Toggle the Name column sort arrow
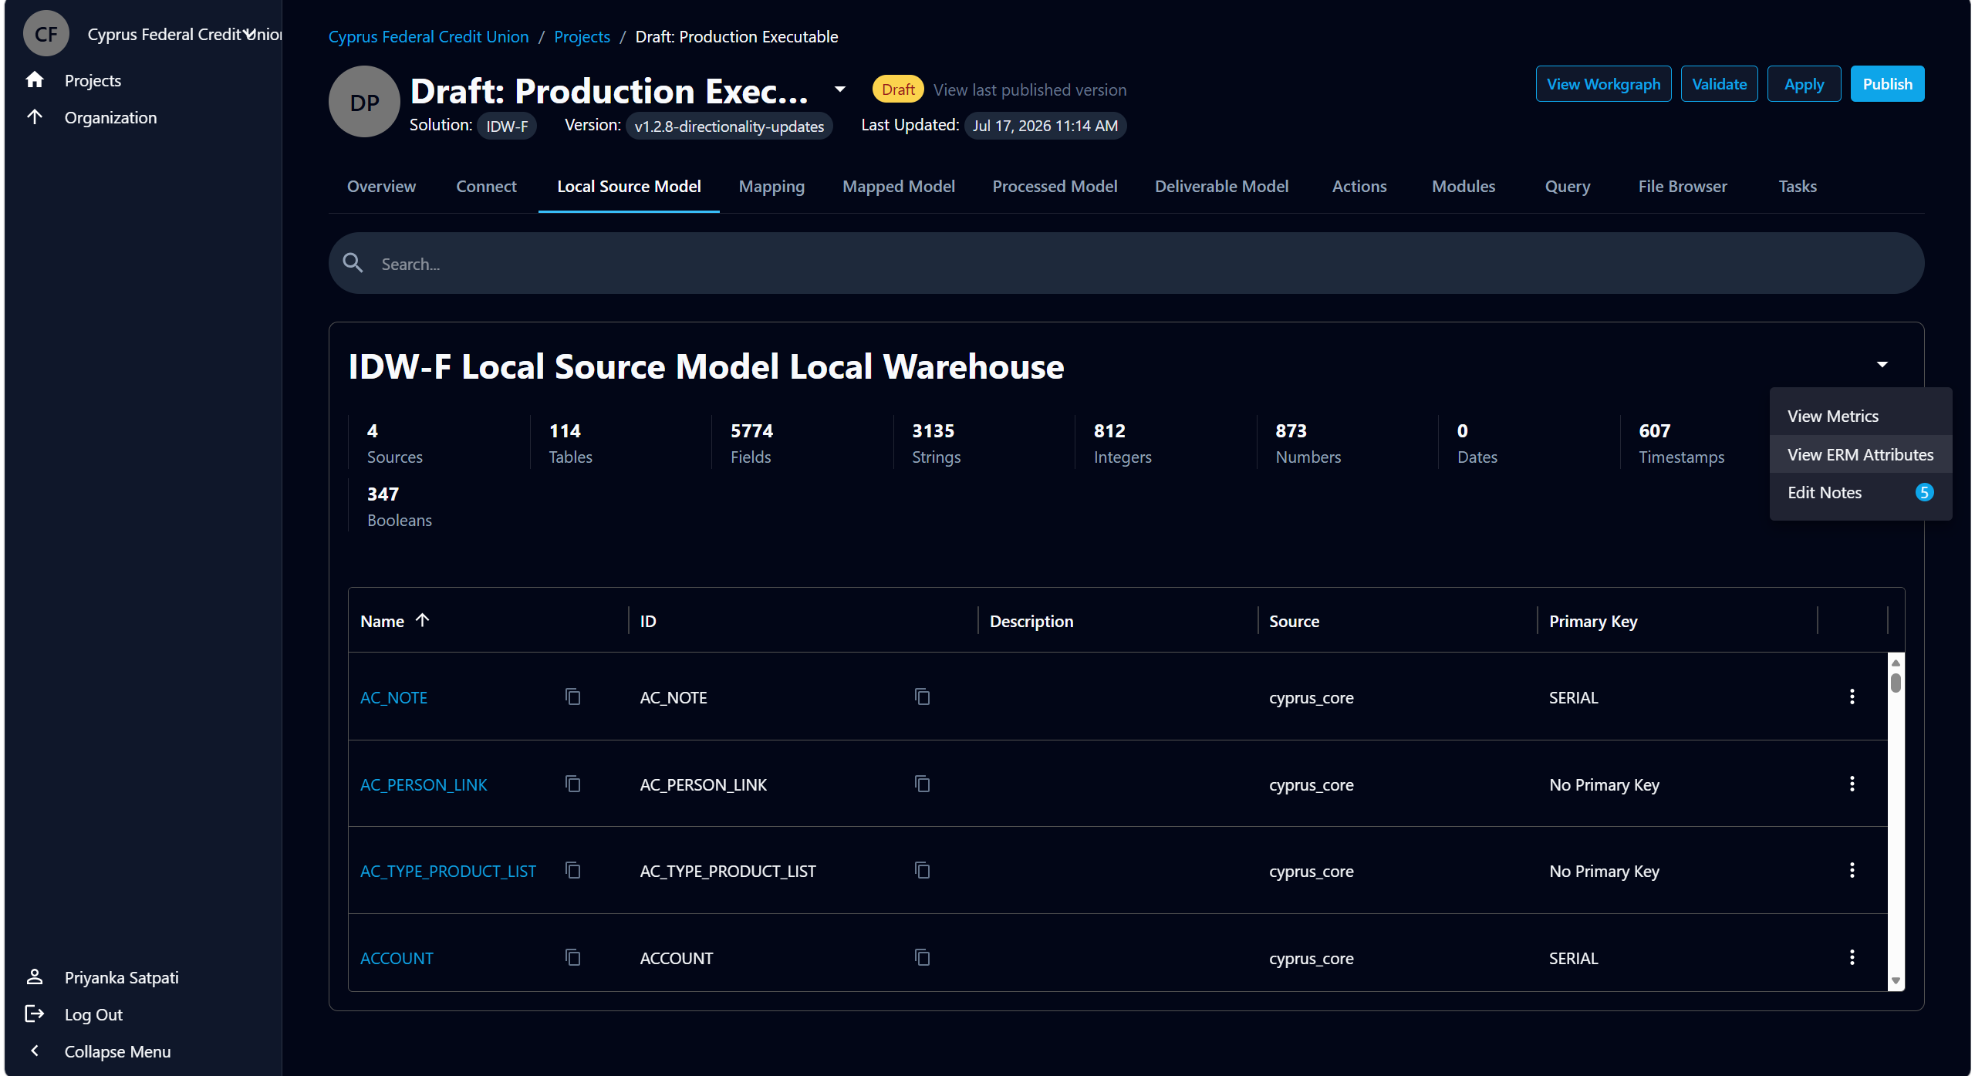This screenshot has width=1975, height=1076. tap(422, 620)
